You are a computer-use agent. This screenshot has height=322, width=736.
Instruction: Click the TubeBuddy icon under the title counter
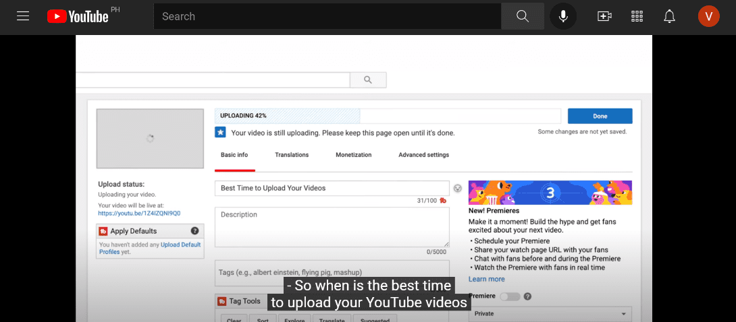443,201
